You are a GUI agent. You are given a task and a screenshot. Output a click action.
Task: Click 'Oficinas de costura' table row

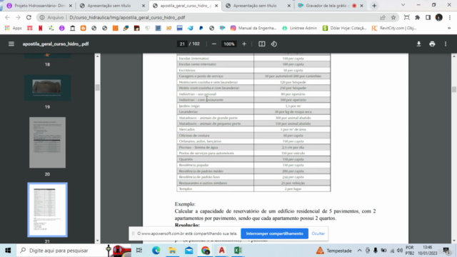pos(253,136)
